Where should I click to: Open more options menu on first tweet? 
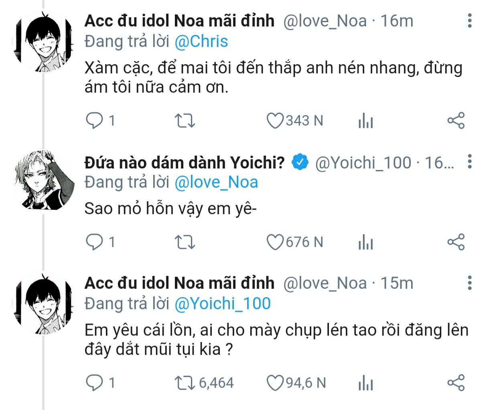470,20
